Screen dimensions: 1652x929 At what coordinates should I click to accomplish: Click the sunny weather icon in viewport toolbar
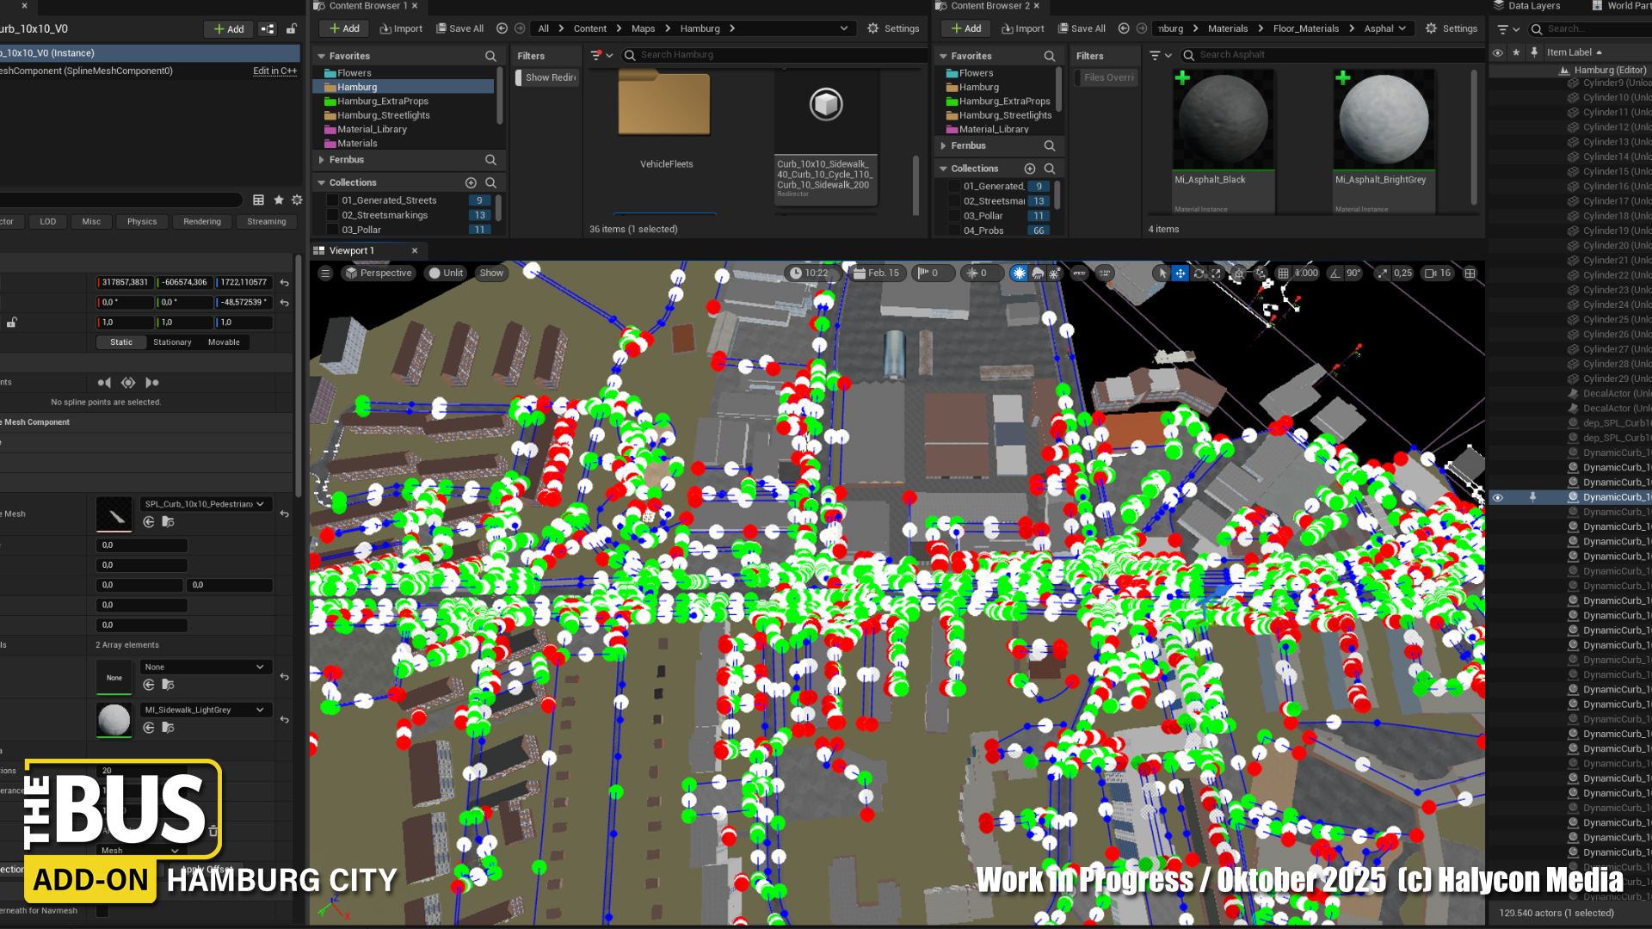coord(1019,274)
